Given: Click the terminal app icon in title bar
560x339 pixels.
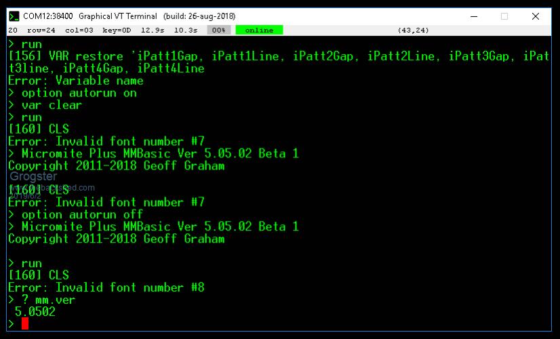Looking at the screenshot, I should pos(14,16).
